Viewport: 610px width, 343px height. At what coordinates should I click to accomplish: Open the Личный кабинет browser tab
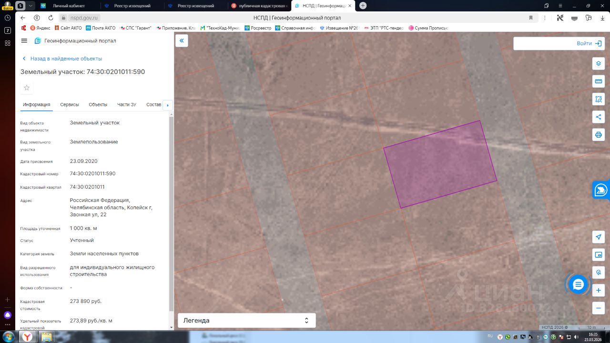click(x=68, y=6)
